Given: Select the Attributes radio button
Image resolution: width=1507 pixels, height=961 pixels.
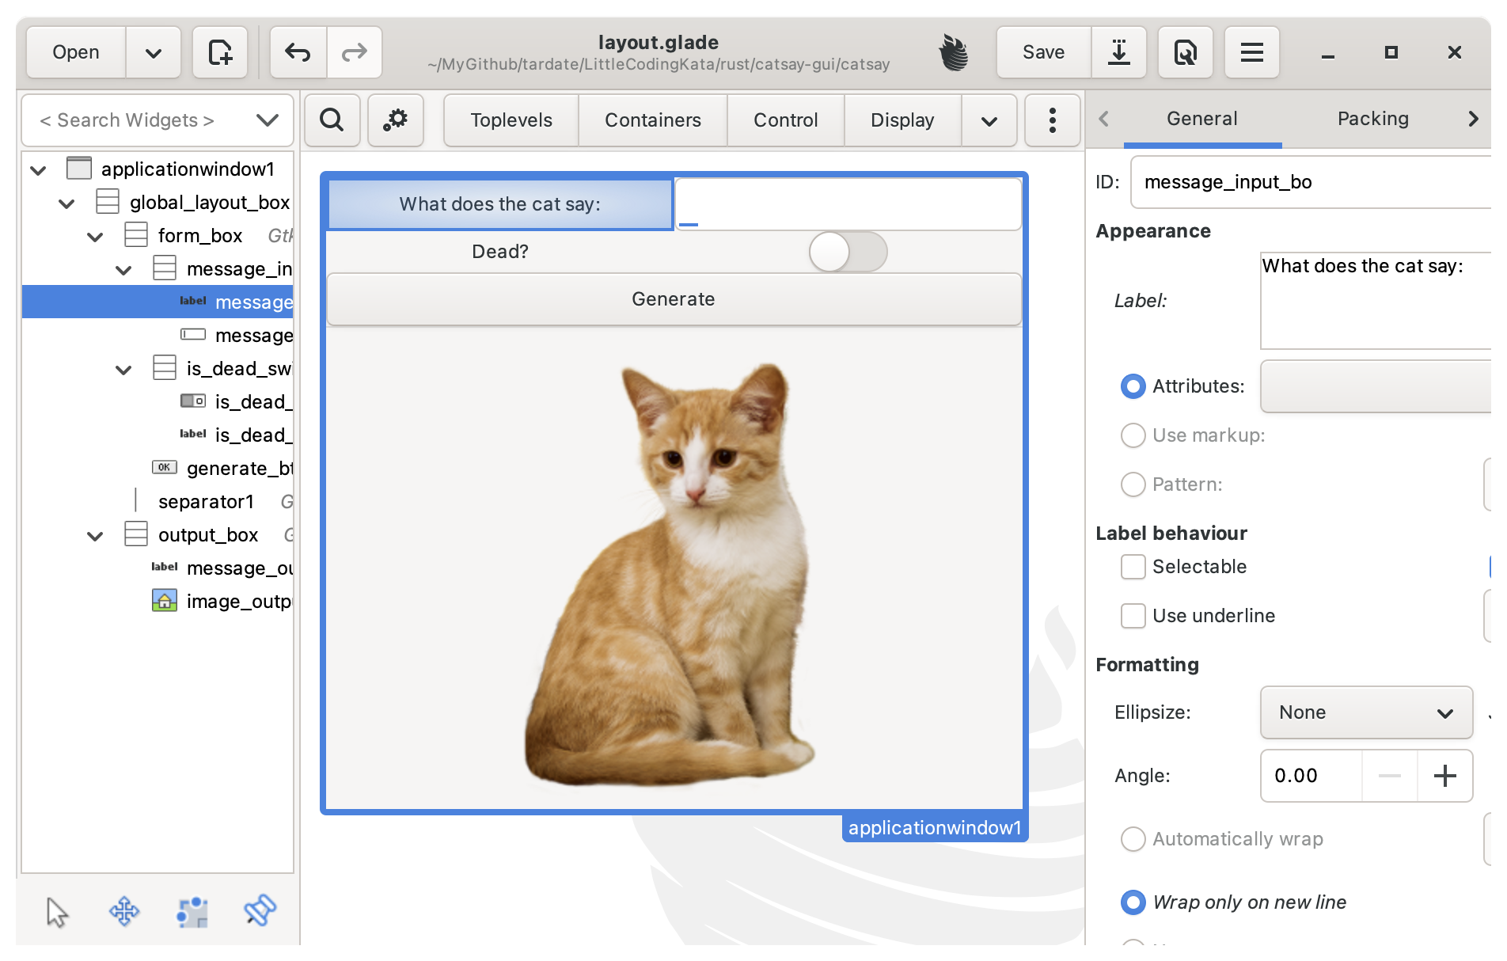Looking at the screenshot, I should pyautogui.click(x=1133, y=386).
